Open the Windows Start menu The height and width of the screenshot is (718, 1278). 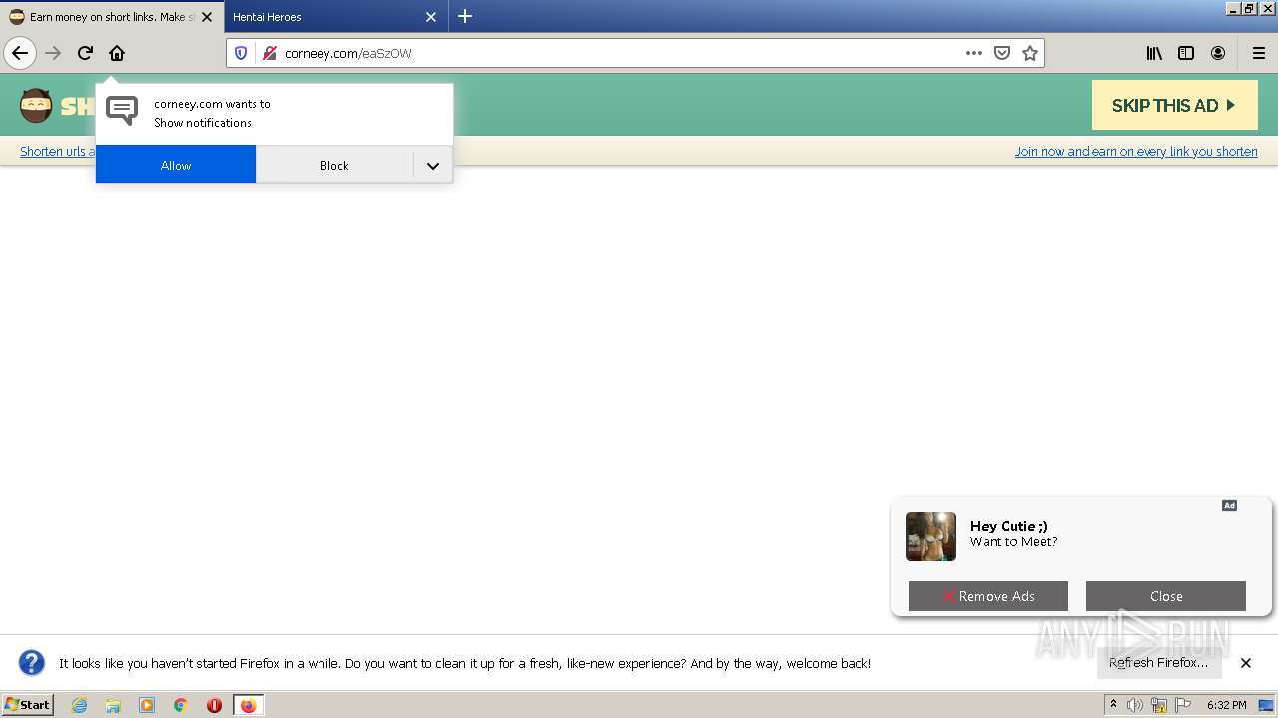(x=27, y=704)
